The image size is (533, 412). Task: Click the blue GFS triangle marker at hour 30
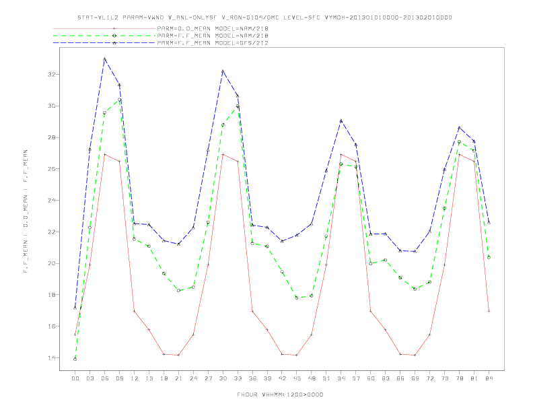pos(223,71)
